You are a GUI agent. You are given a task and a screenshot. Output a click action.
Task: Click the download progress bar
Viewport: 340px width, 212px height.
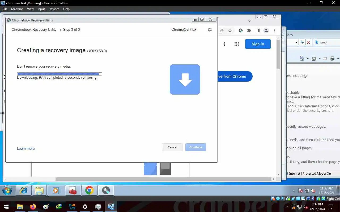coord(59,74)
